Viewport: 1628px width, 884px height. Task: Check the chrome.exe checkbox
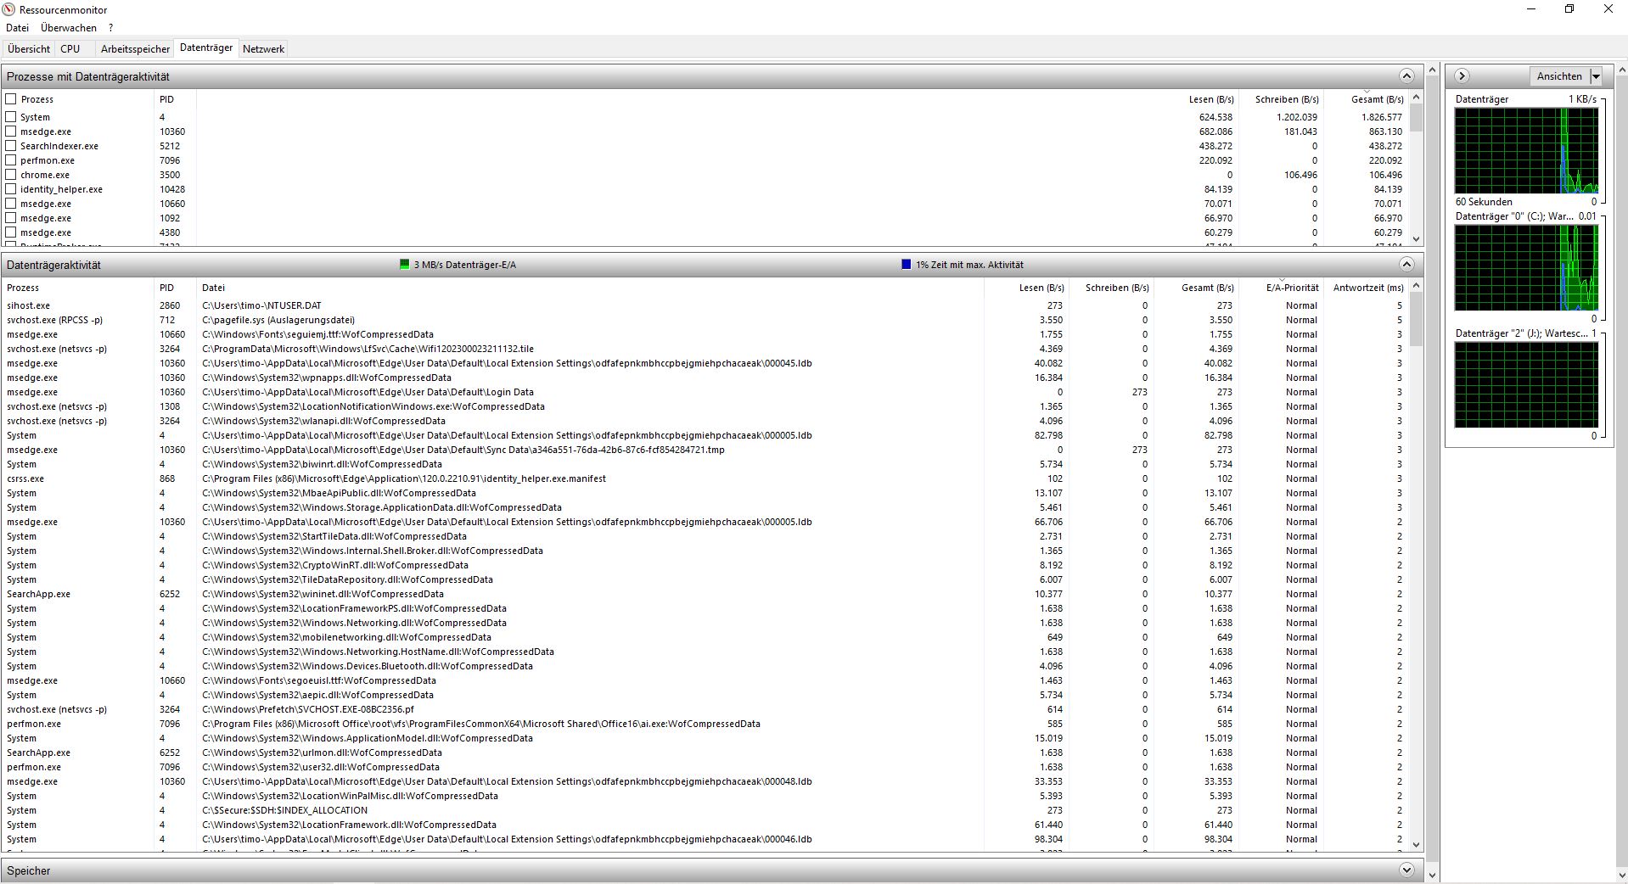point(11,175)
